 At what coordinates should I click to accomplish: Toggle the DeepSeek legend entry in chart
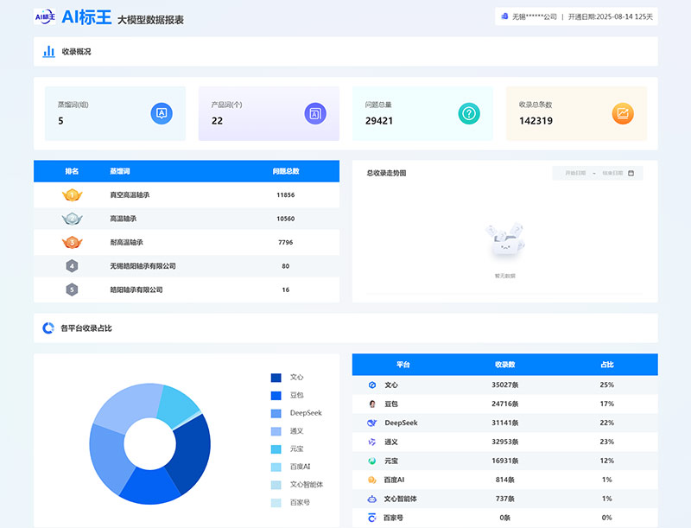[x=296, y=413]
